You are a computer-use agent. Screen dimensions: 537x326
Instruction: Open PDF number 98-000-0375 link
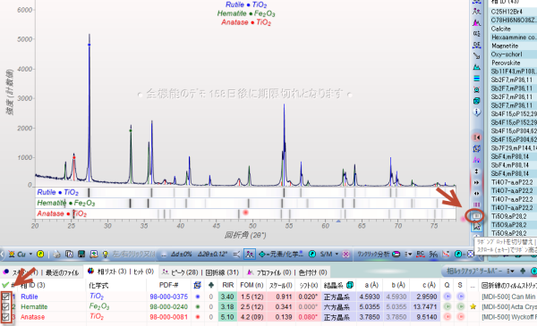coord(168,297)
